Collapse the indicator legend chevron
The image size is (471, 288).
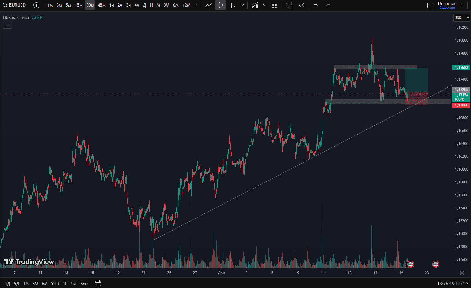[x=7, y=26]
